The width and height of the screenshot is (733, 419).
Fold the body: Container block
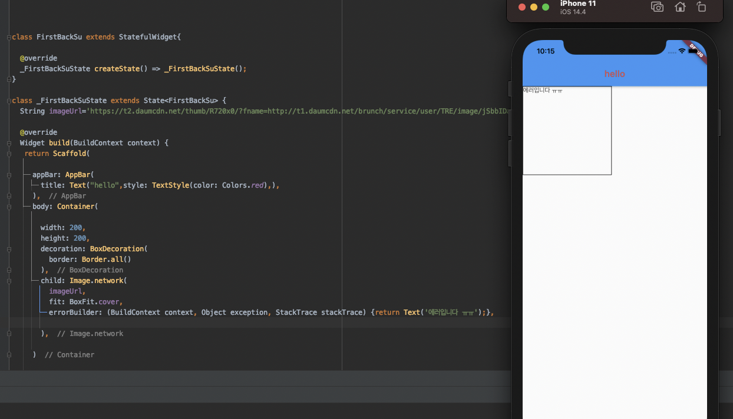tap(8, 207)
